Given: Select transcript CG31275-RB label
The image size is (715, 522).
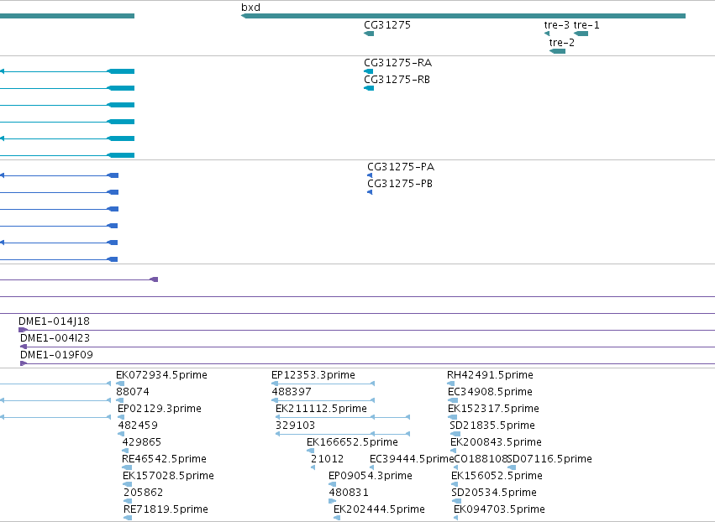Looking at the screenshot, I should 397,80.
